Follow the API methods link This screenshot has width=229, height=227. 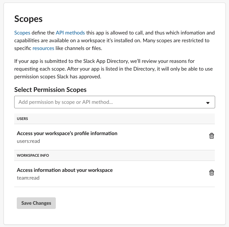point(70,33)
